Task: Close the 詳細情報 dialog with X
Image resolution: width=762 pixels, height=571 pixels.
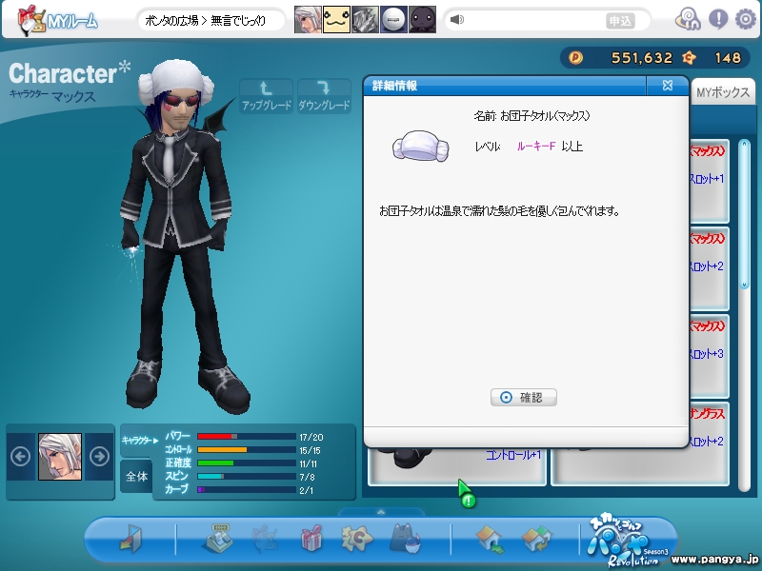Action: (x=668, y=86)
